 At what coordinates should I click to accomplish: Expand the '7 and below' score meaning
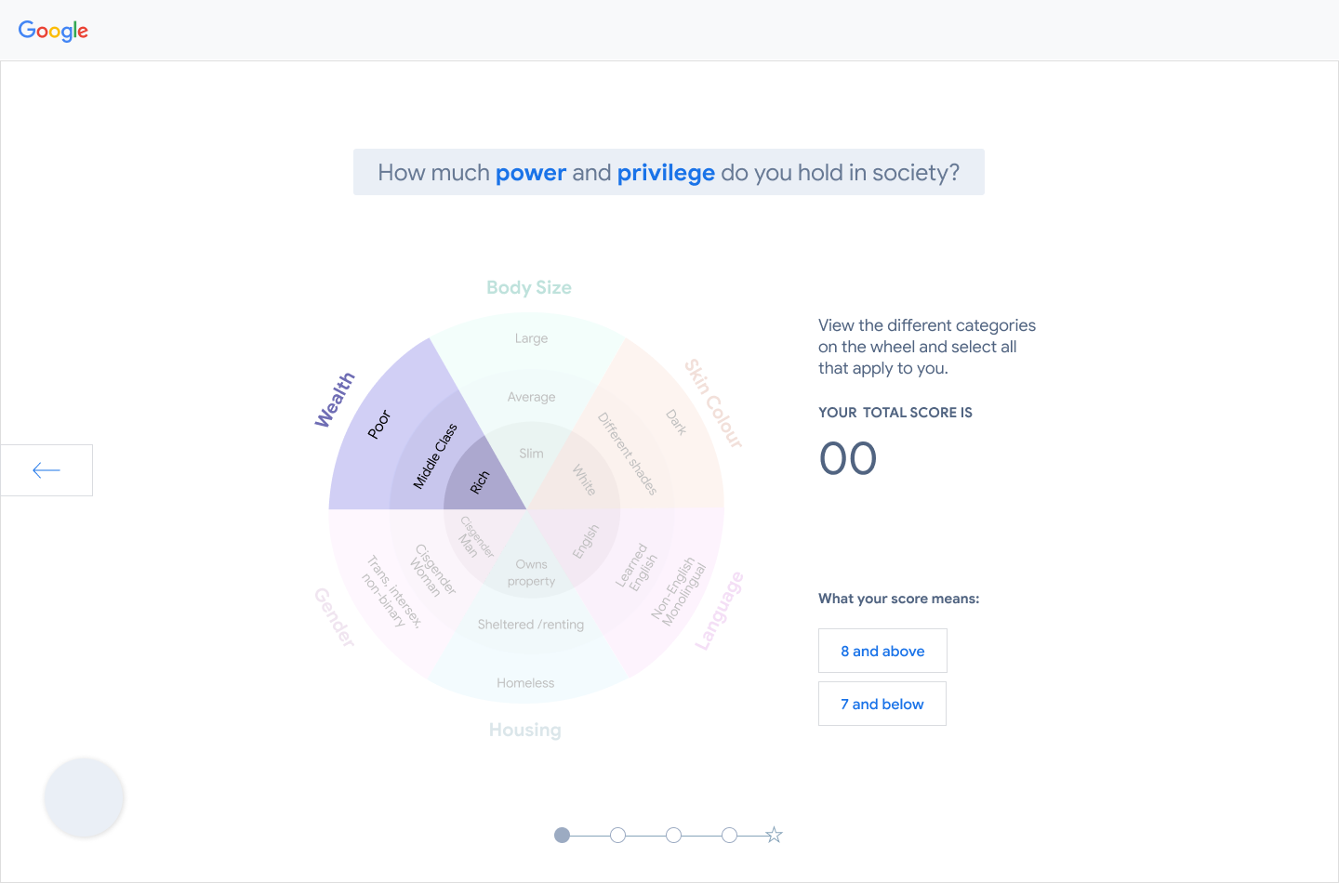[882, 704]
